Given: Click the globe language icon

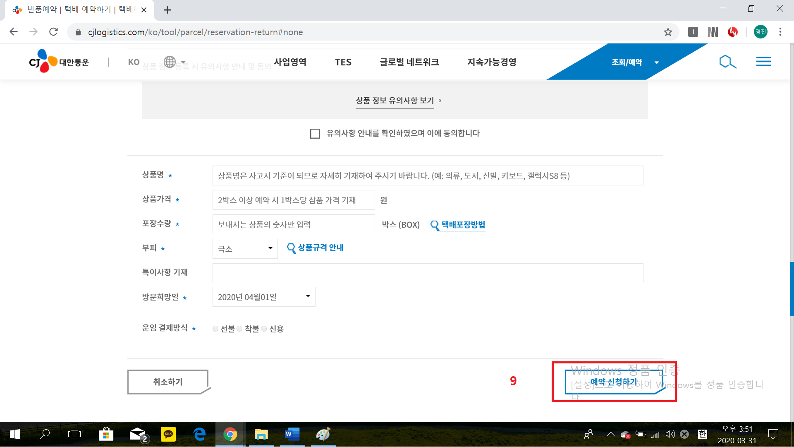Looking at the screenshot, I should click(x=170, y=62).
